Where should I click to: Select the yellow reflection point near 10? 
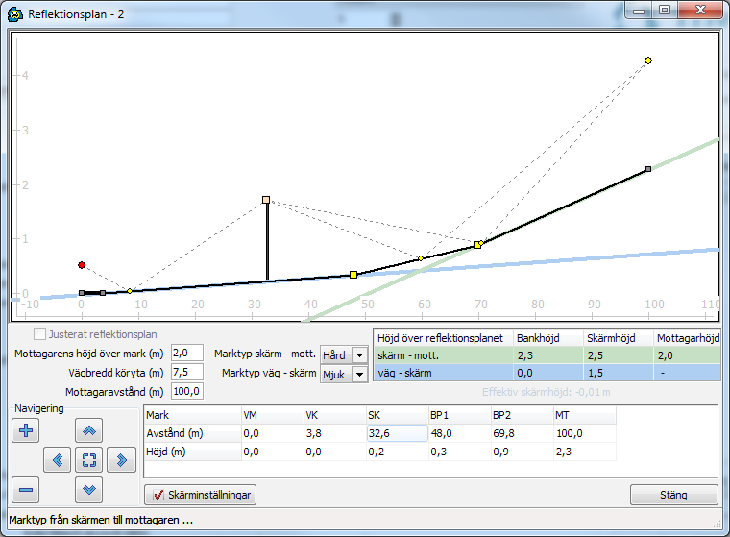click(130, 291)
